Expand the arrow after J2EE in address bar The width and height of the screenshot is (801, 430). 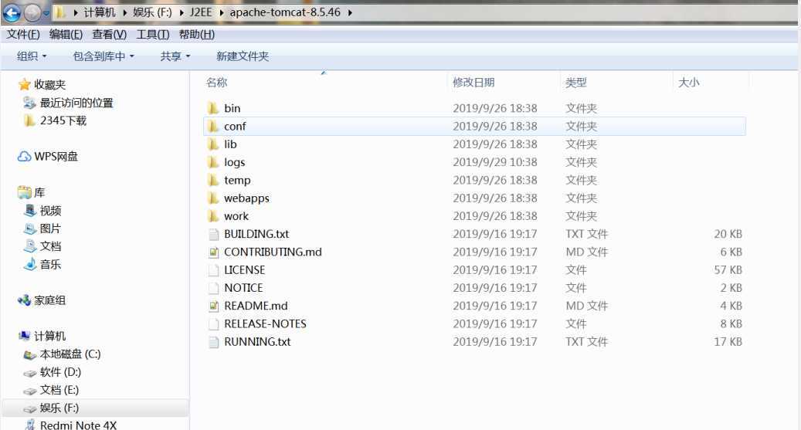pos(221,12)
